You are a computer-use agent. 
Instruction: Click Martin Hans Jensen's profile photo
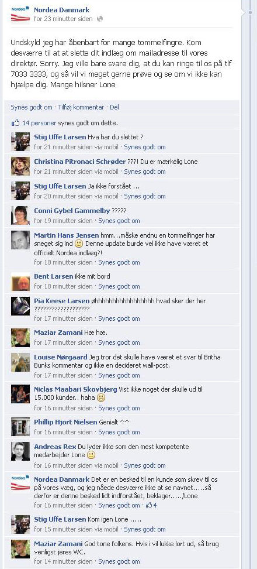coord(20,240)
